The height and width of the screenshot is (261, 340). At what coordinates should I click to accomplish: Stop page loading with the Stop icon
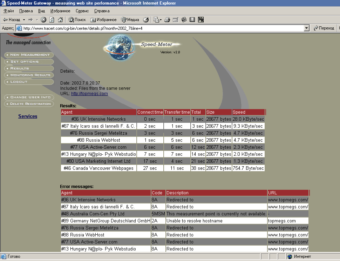tap(43, 20)
